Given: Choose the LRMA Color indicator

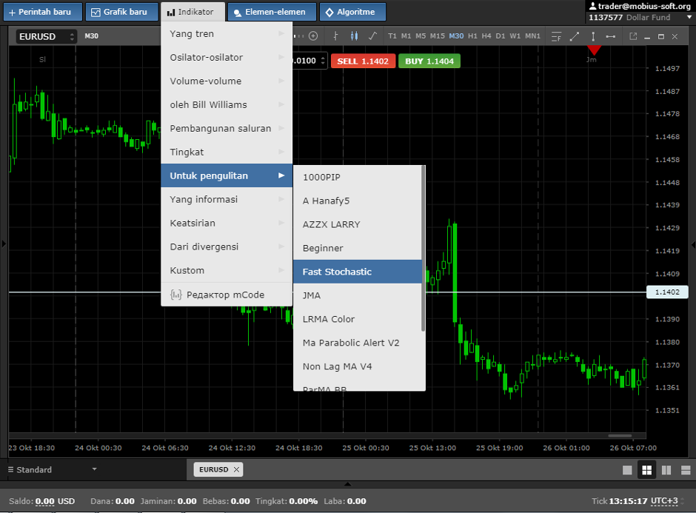Looking at the screenshot, I should pyautogui.click(x=358, y=319).
